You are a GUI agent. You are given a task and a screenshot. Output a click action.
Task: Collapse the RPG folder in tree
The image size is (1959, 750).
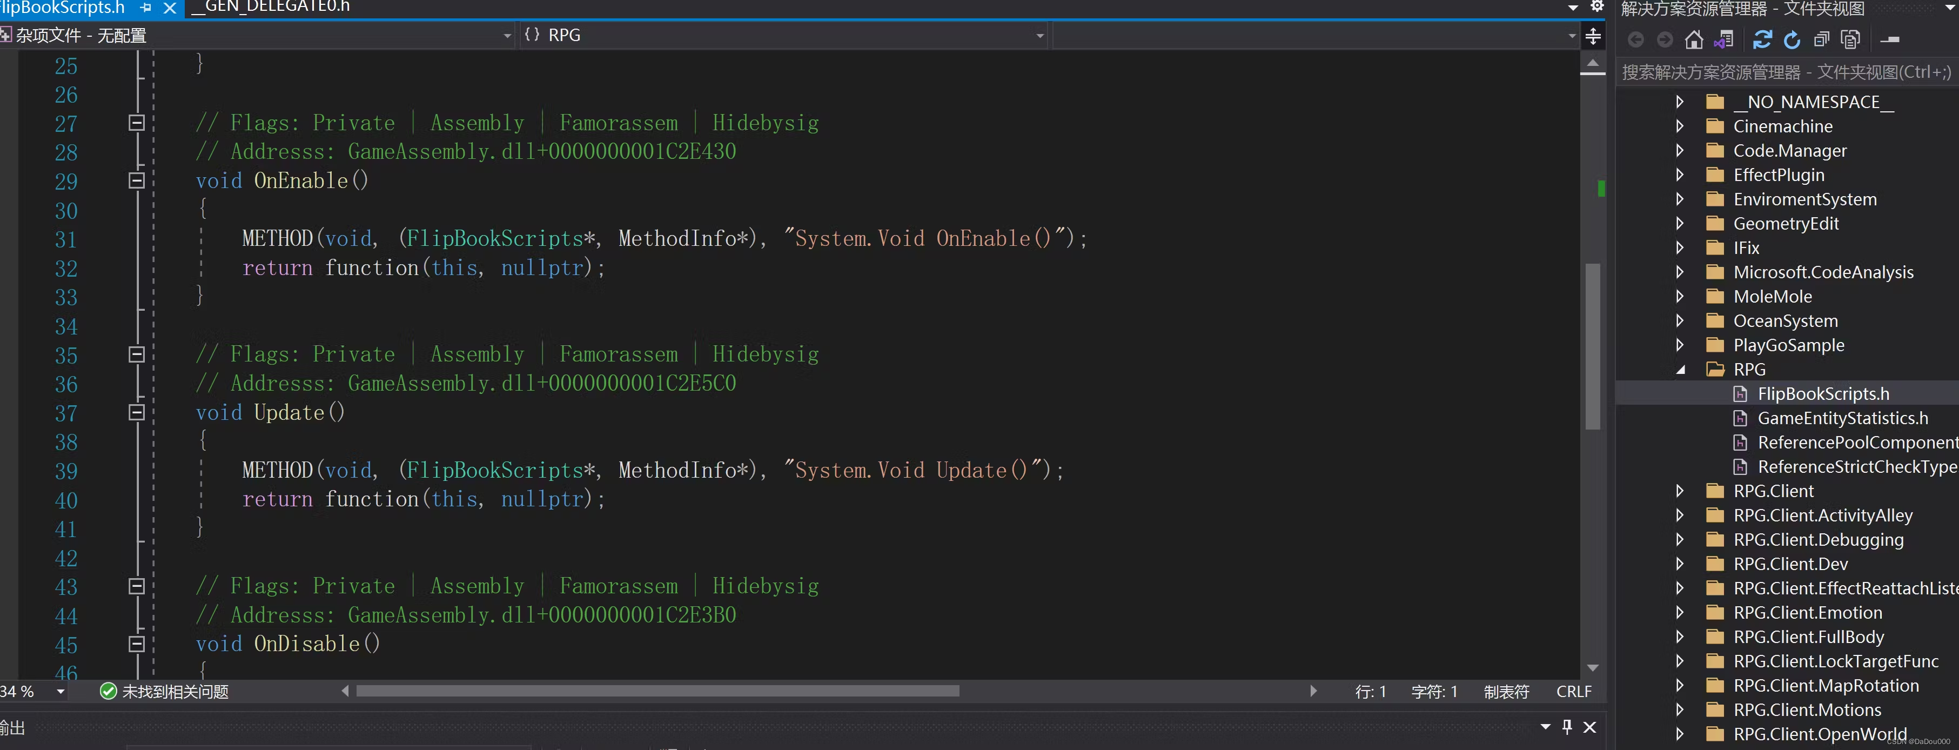coord(1681,370)
